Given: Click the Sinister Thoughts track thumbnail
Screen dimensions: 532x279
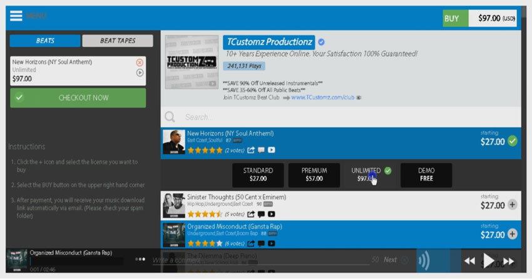Looking at the screenshot, I should 174,205.
